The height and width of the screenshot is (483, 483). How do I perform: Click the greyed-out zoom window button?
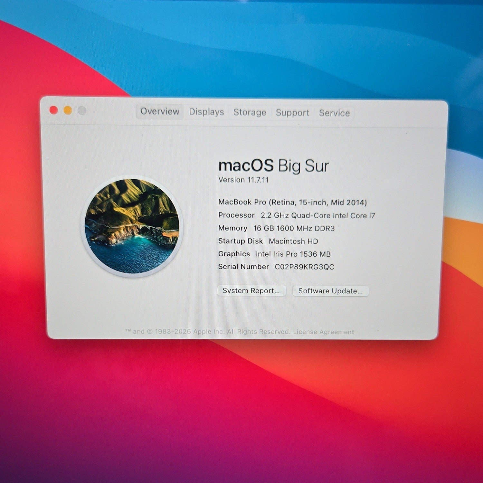pos(82,111)
